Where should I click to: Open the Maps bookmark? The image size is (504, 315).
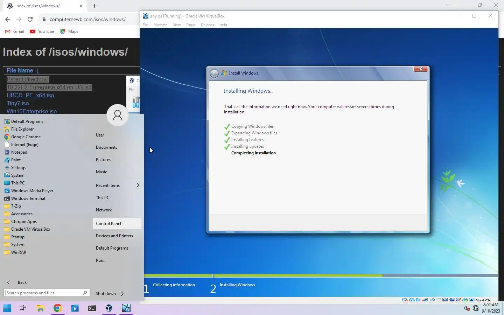(69, 31)
